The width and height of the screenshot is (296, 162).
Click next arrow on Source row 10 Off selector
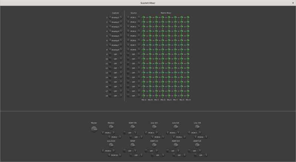pyautogui.click(x=139, y=59)
